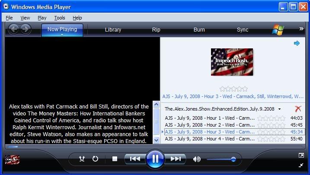Switch to full screen view icon
The width and height of the screenshot is (310, 175).
coord(301,156)
